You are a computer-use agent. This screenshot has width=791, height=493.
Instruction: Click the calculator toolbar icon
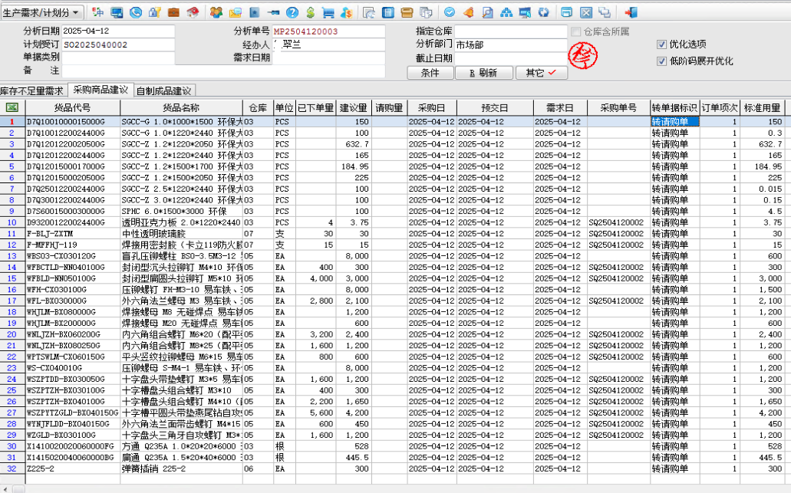point(388,12)
